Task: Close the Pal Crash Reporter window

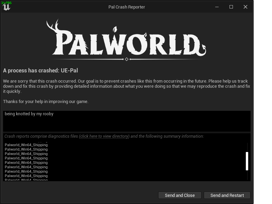Action: coord(245,7)
